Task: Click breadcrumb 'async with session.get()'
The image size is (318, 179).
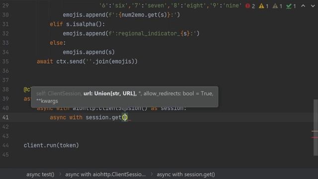Action: tap(186, 175)
